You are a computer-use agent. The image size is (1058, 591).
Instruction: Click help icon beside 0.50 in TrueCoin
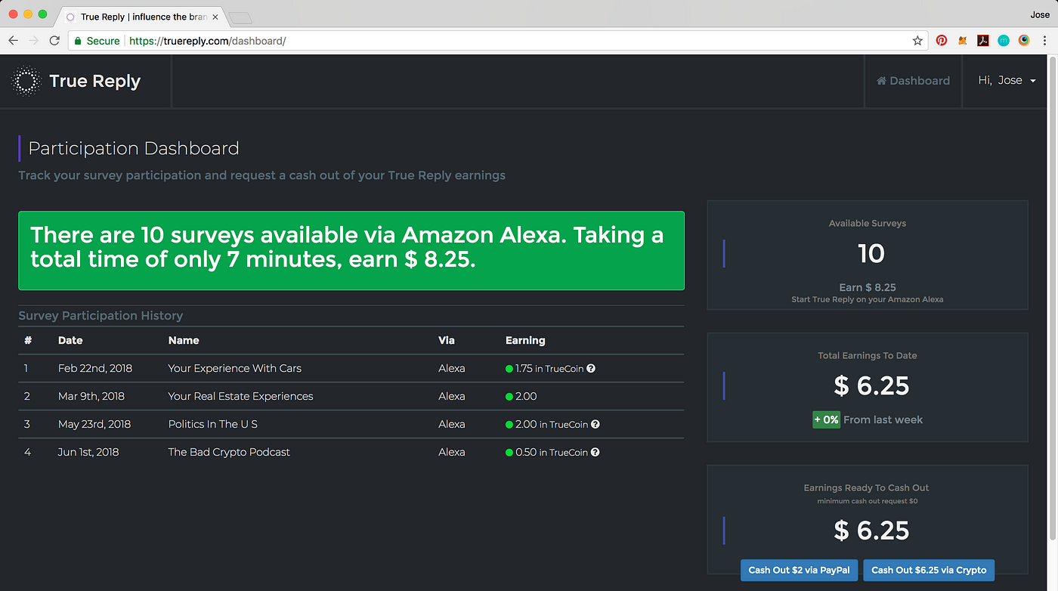[x=596, y=453]
